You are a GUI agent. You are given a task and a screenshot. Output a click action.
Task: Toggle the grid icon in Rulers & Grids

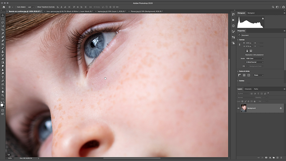(244, 75)
